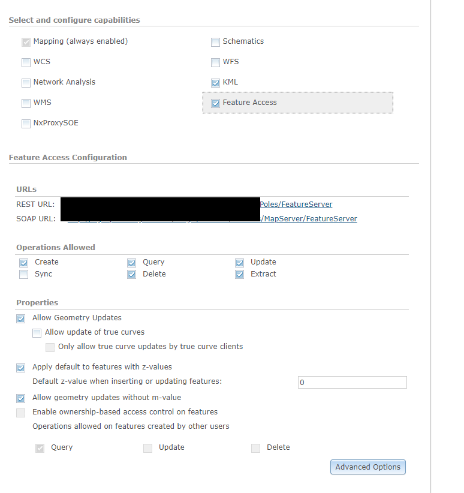Uncheck the Delete operation under Operations Allowed
This screenshot has height=493, width=464.
131,275
